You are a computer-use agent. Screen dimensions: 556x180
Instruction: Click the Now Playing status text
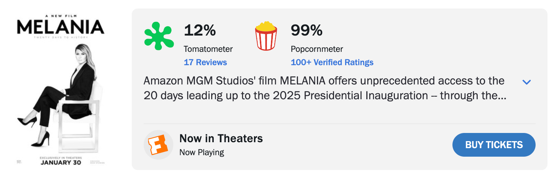click(x=202, y=152)
